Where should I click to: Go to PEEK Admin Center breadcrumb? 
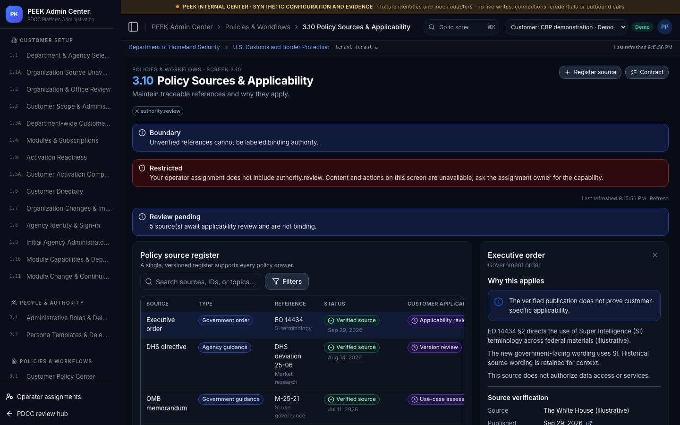182,27
